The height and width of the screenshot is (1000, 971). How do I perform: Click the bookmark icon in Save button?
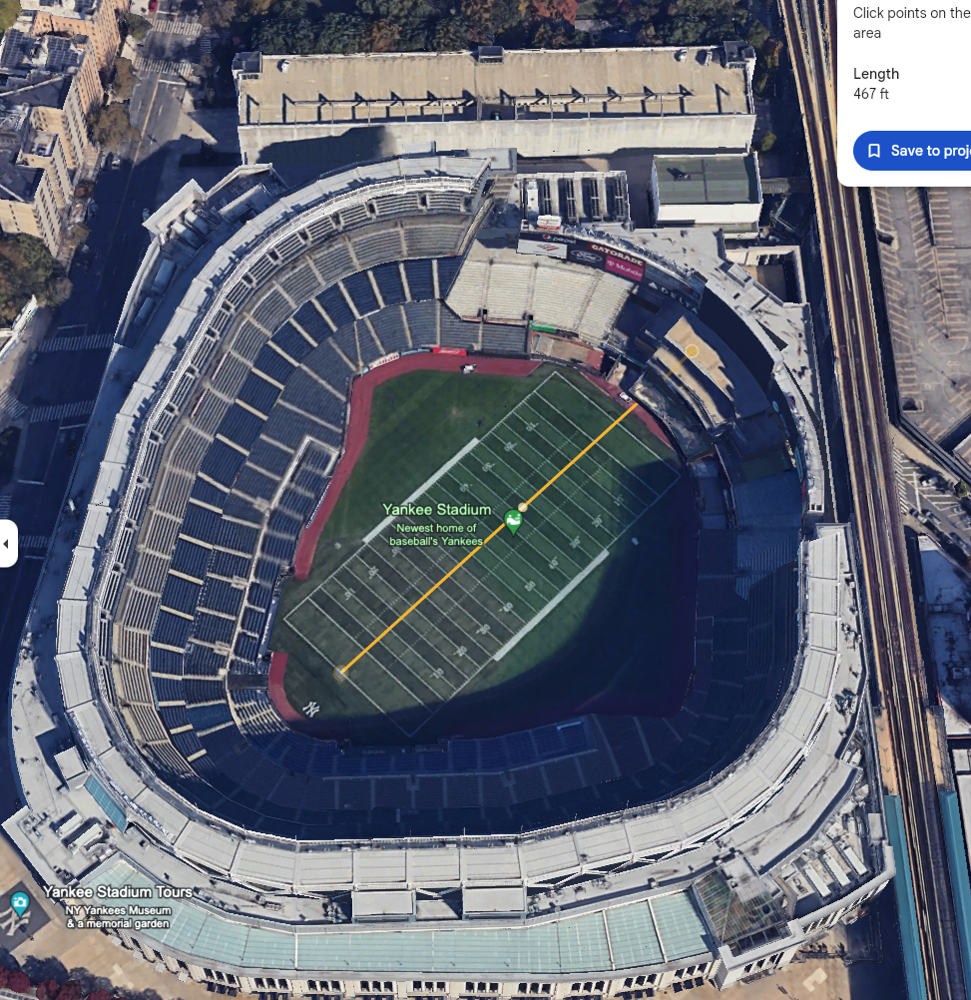coord(874,151)
